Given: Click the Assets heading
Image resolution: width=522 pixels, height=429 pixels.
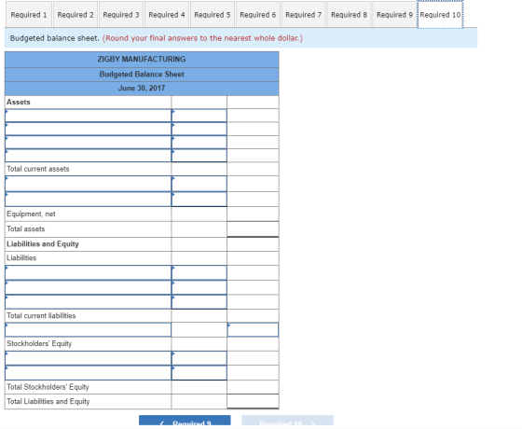Looking at the screenshot, I should (x=19, y=103).
